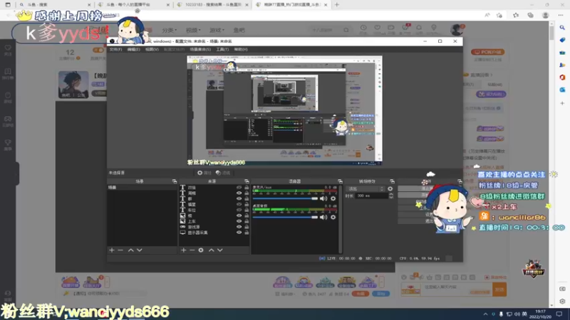This screenshot has height=320, width=570.
Task: Open Douyu followed heart icon
Action: click(x=378, y=28)
